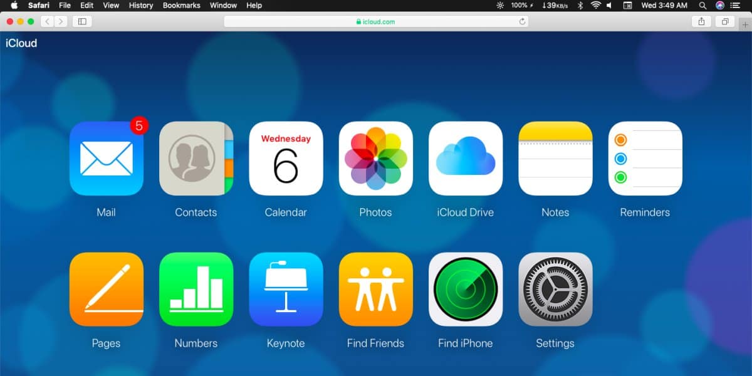Open the Calendar app showing Wednesday 6
Image resolution: width=752 pixels, height=376 pixels.
[x=286, y=159]
